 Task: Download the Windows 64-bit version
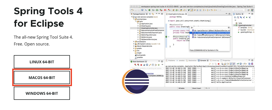click(42, 93)
